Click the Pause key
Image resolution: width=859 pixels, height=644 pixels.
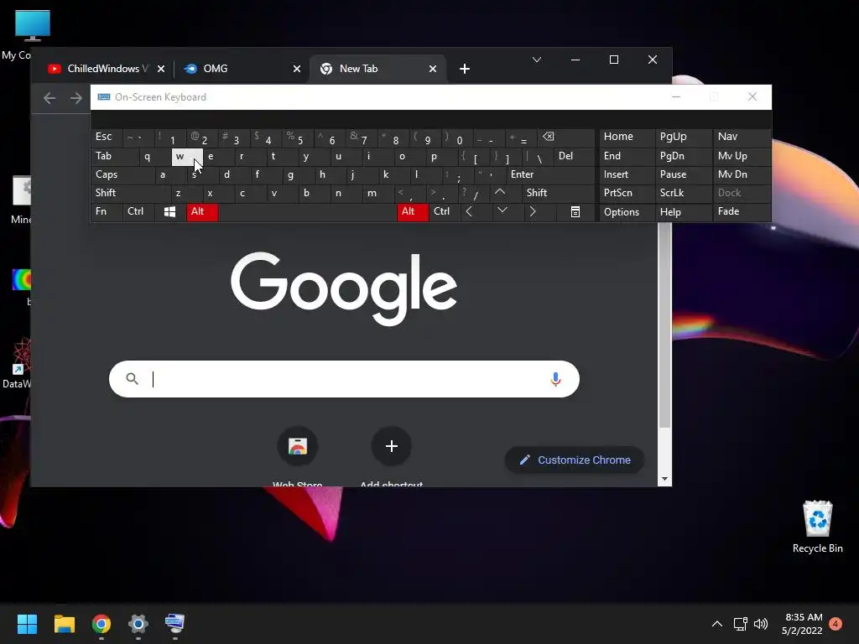click(x=683, y=174)
